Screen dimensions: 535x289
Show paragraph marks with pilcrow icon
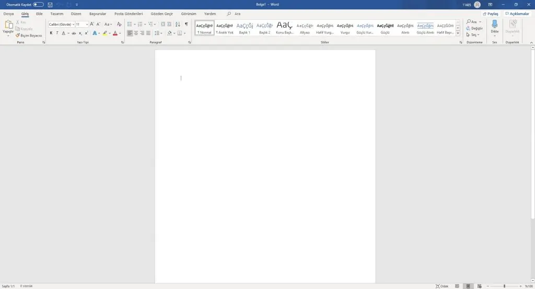click(186, 24)
